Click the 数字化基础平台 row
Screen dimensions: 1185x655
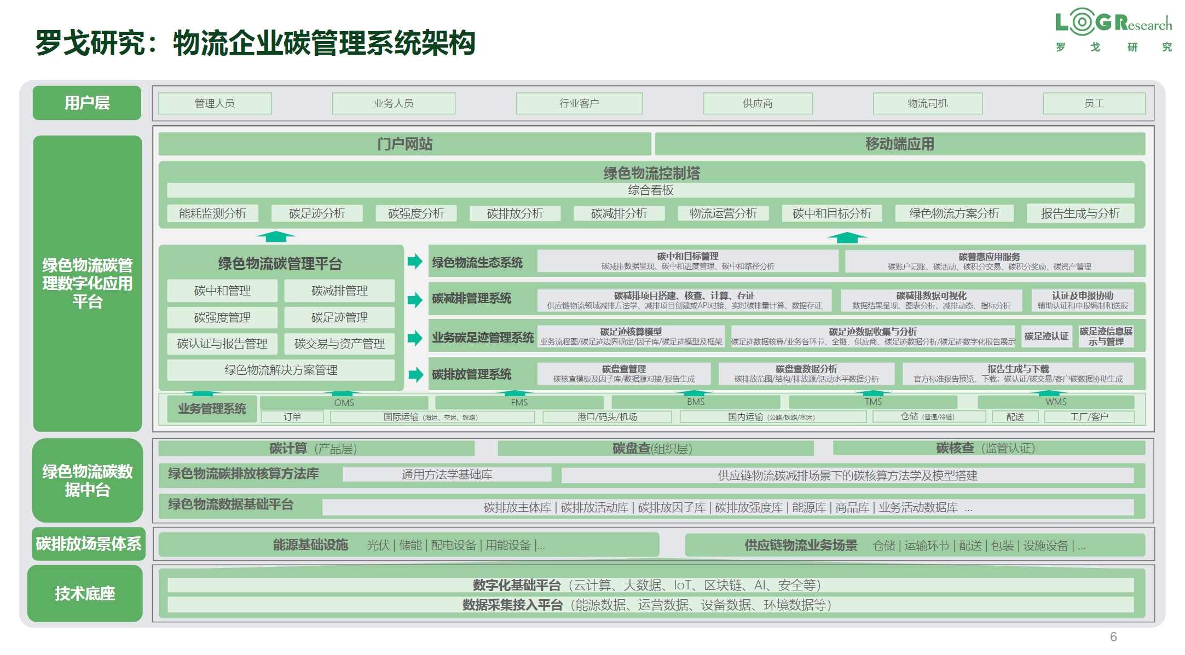pos(650,585)
